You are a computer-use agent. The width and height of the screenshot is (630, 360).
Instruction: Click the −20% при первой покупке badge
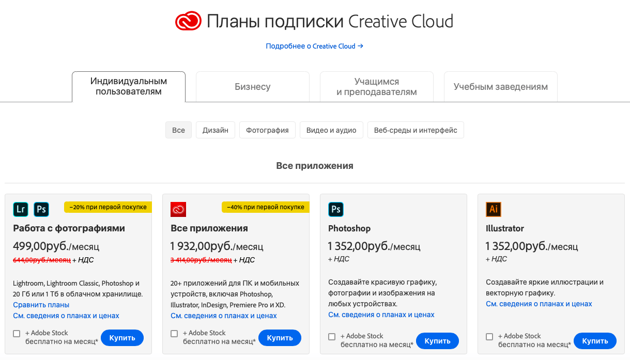pyautogui.click(x=108, y=207)
